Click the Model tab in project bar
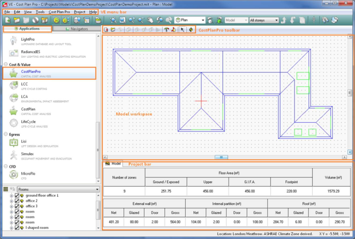 click(114, 163)
